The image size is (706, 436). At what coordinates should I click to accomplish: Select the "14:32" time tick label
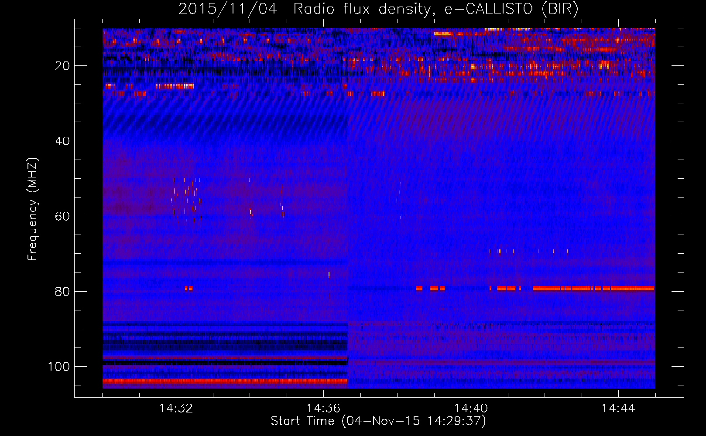click(x=176, y=408)
